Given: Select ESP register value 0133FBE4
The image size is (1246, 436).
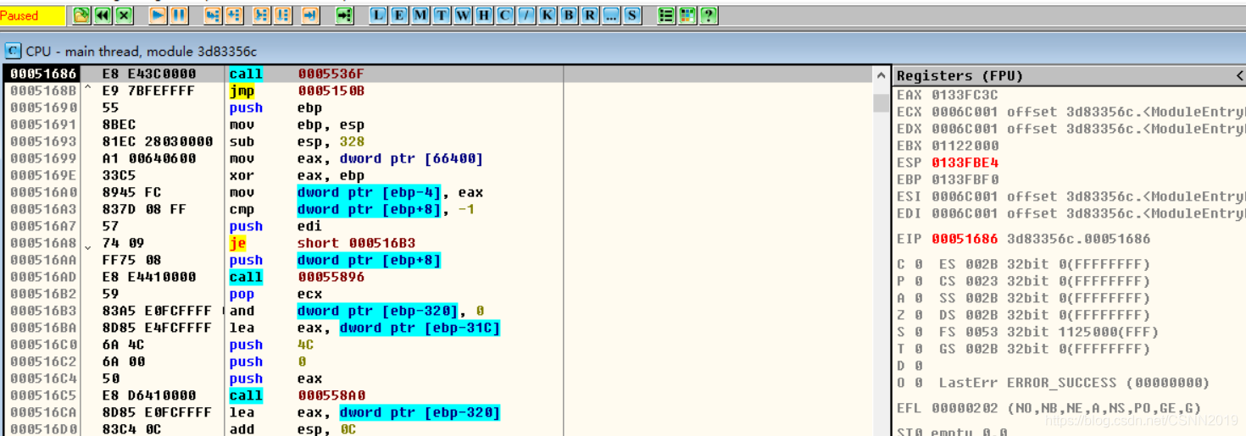Looking at the screenshot, I should [965, 163].
